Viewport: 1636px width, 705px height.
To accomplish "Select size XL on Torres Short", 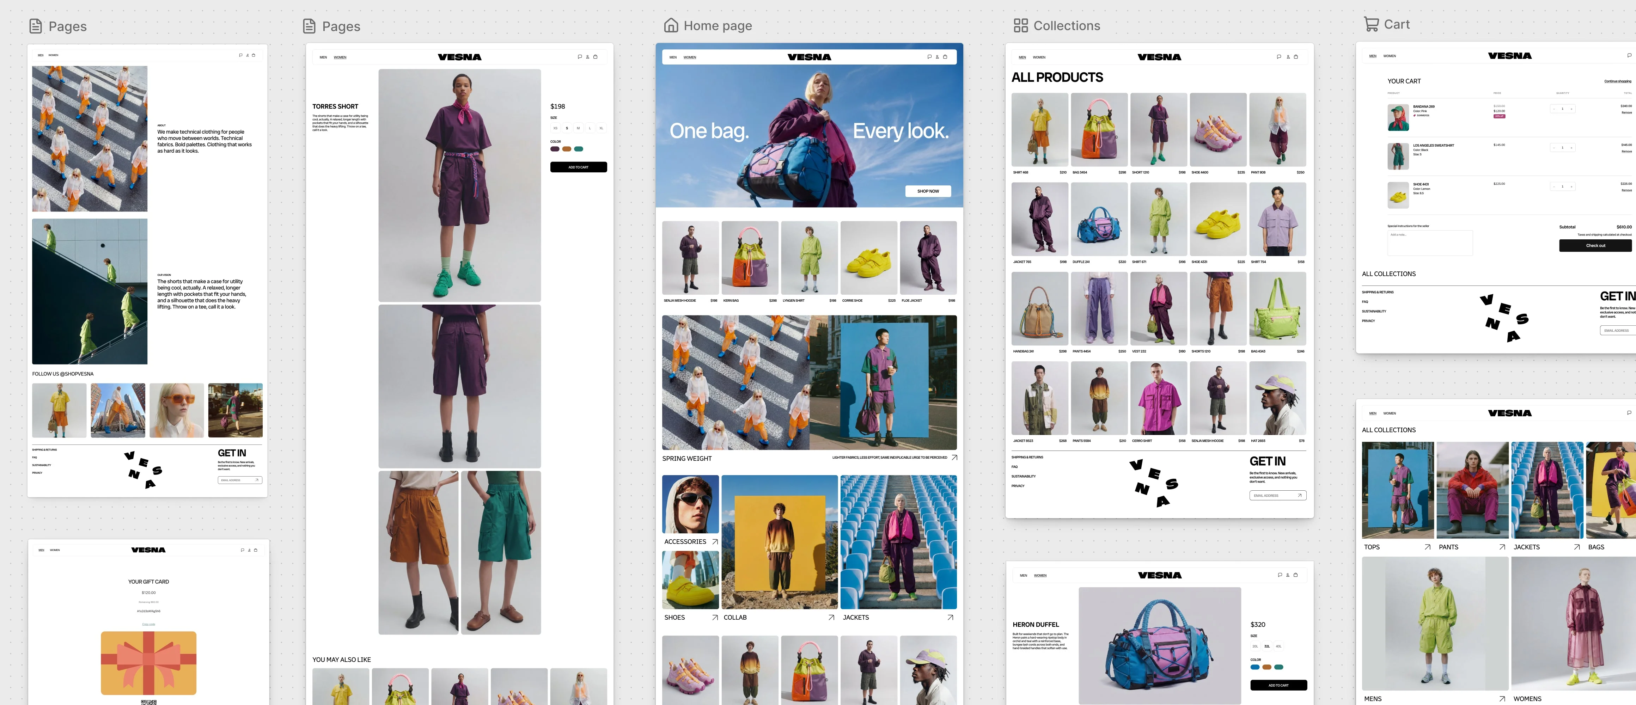I will click(x=602, y=128).
